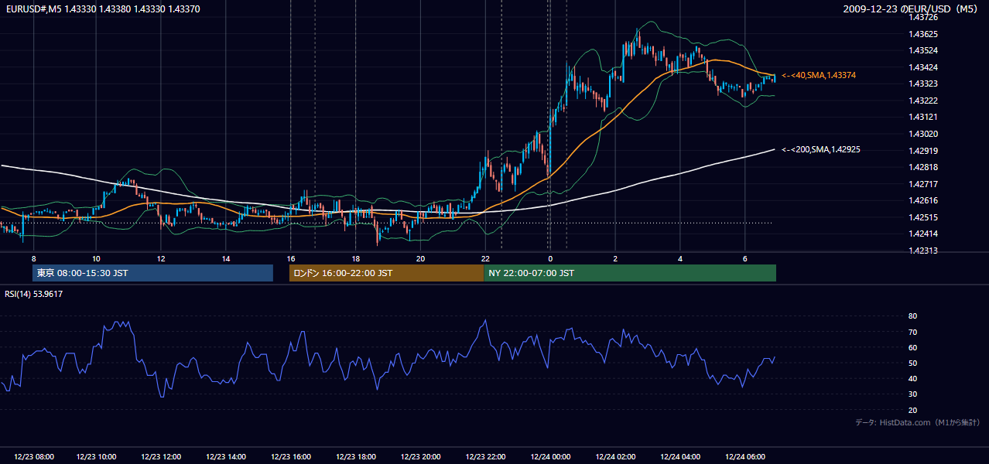
Task: Click the 12/24 00:00 time label
Action: [550, 457]
